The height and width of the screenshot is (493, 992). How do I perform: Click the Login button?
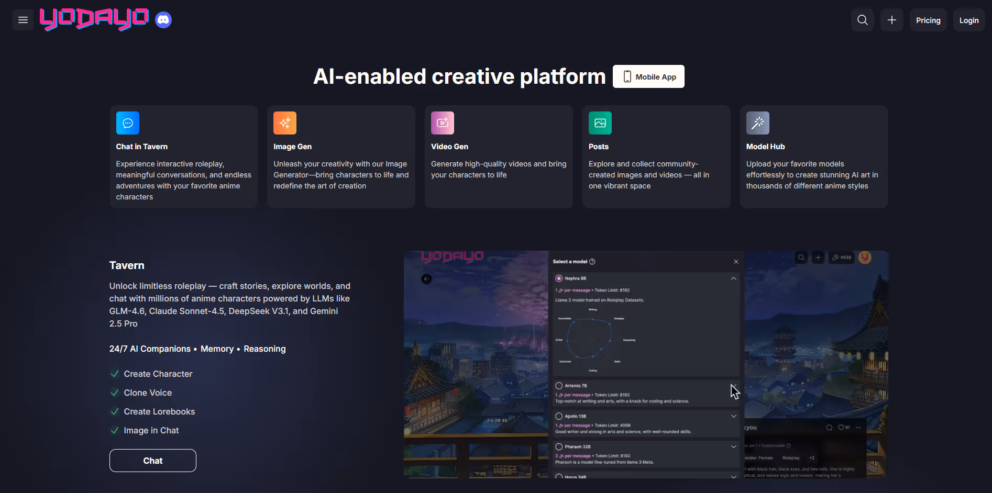point(969,20)
